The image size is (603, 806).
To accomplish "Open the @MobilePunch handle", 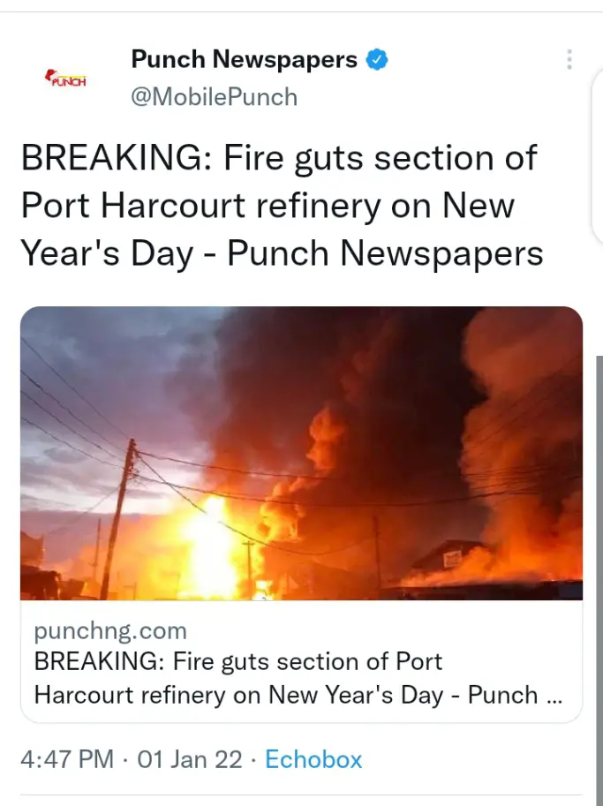I will [215, 97].
